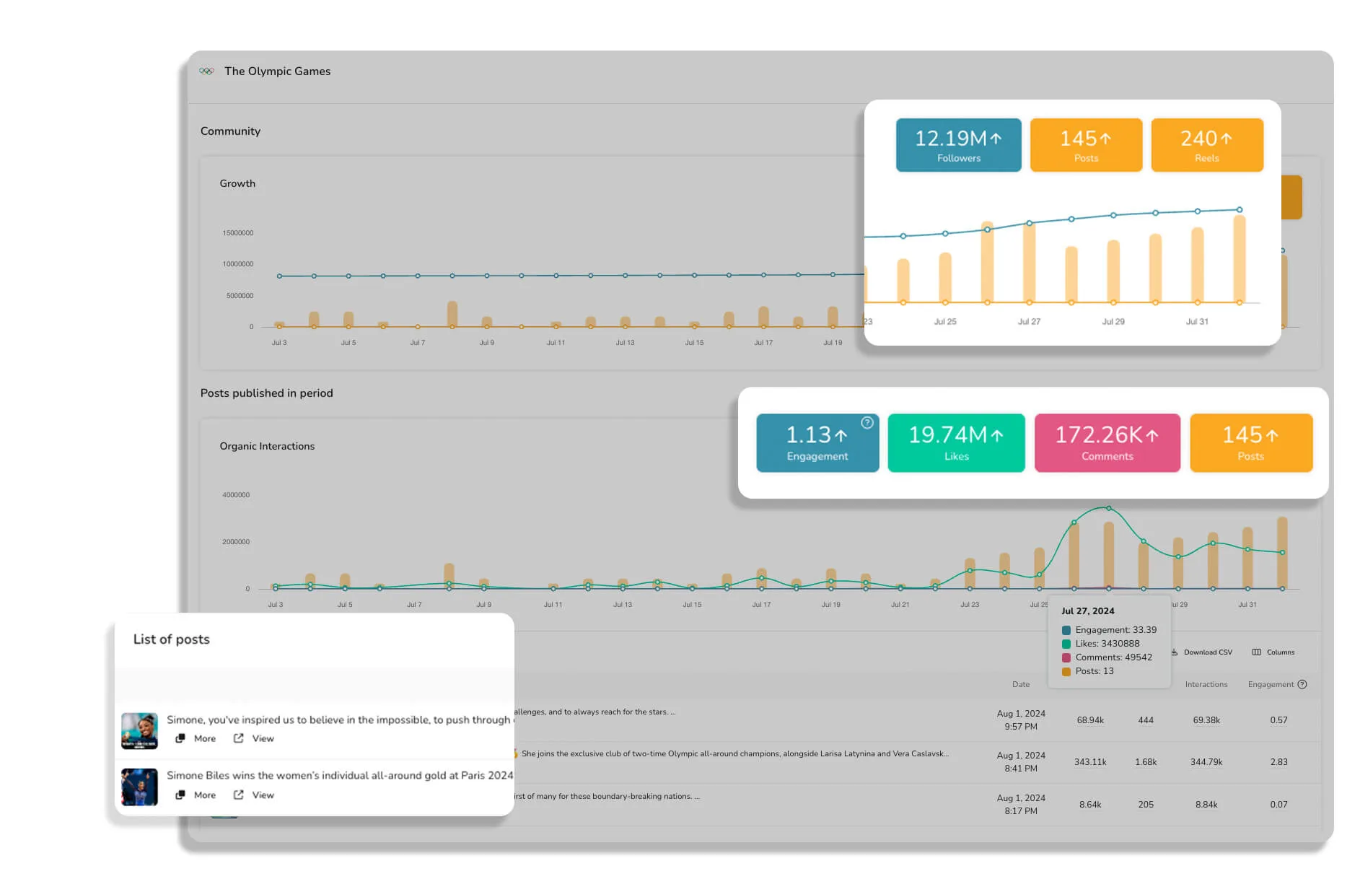This screenshot has height=892, width=1360.
Task: Click the More copy icon under the Simone Biles wins post
Action: (x=180, y=795)
